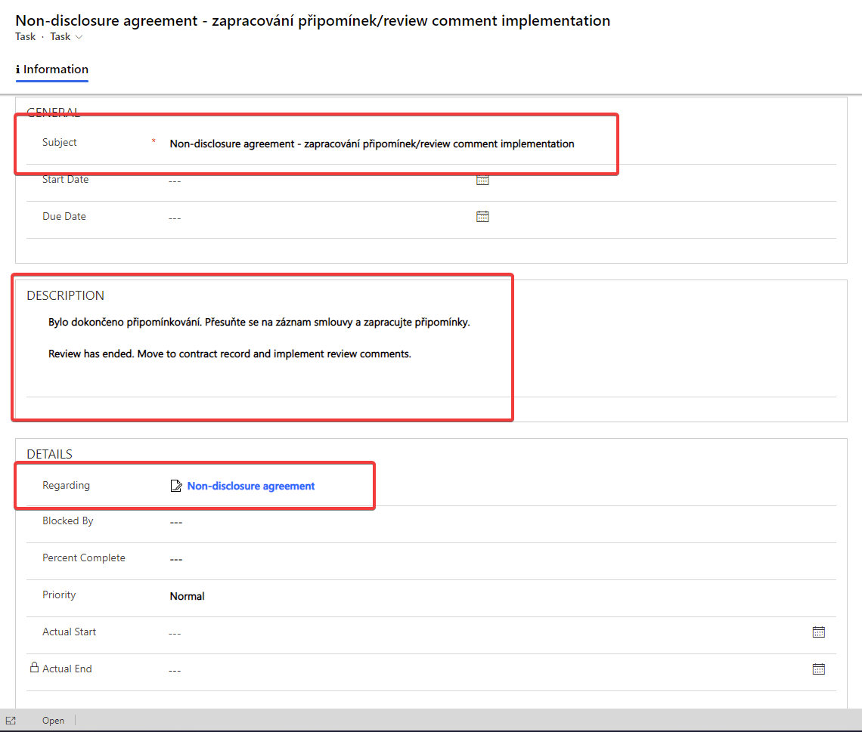Open the Actual End calendar picker
This screenshot has width=862, height=732.
tap(819, 669)
